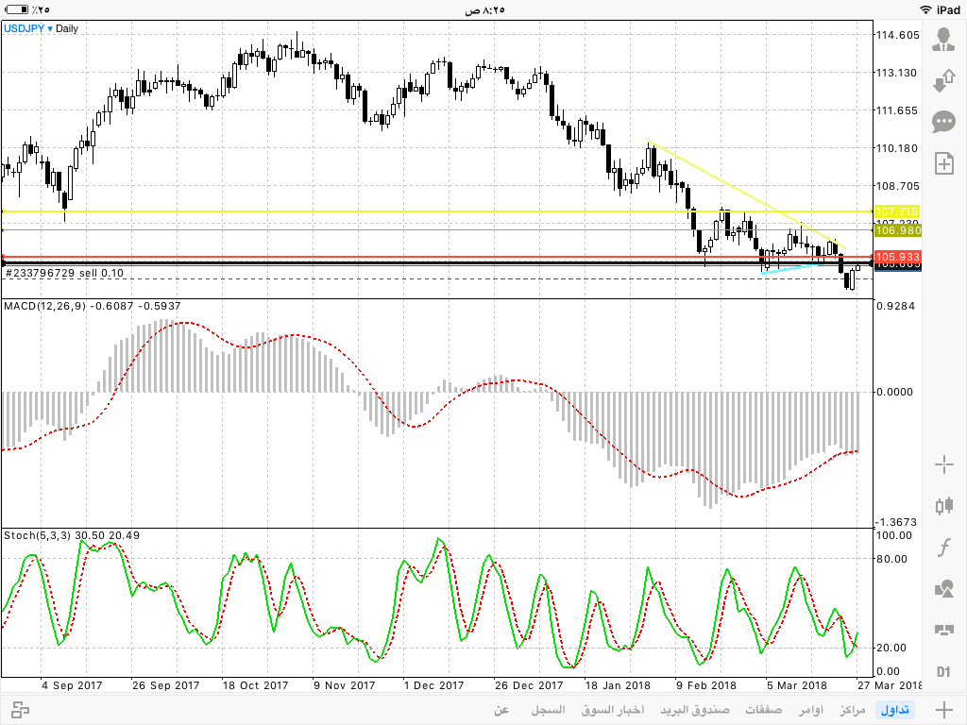Open the عن tab
The width and height of the screenshot is (967, 725).
(x=501, y=710)
